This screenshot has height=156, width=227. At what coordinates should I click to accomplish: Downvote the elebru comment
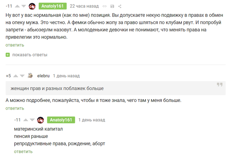coord(22,76)
